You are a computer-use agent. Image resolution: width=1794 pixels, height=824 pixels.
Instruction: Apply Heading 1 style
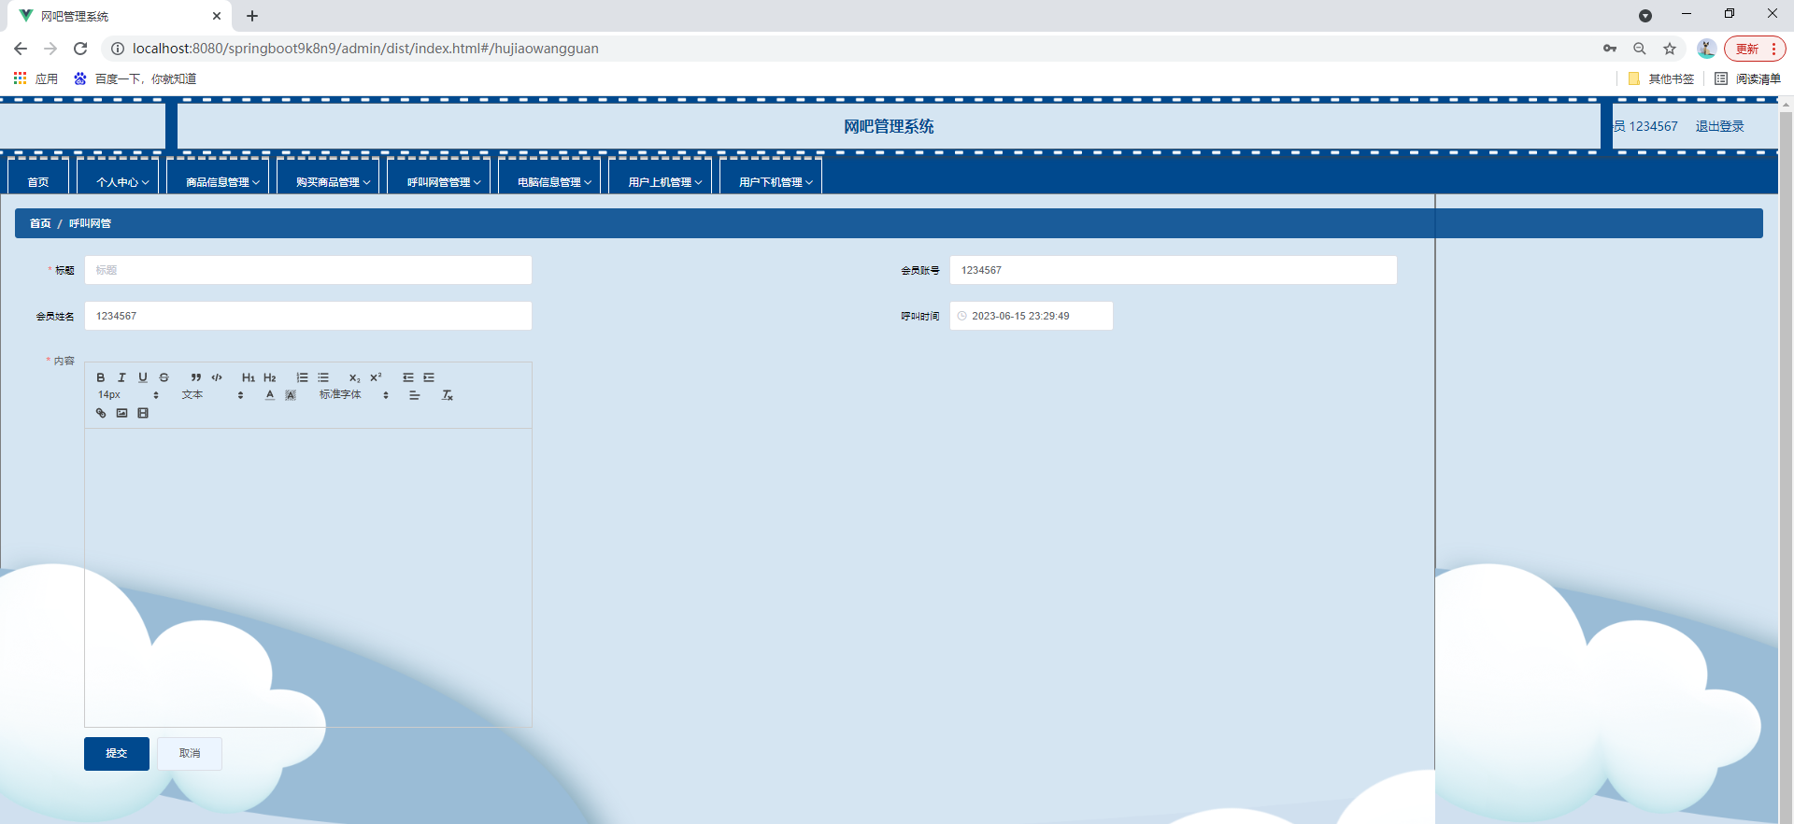[249, 377]
